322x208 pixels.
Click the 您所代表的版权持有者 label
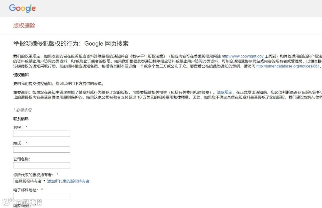pos(33,175)
